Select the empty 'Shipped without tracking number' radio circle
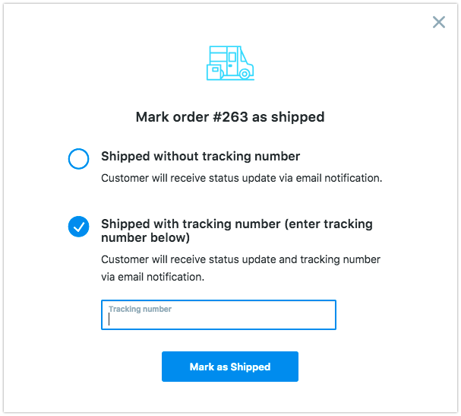This screenshot has width=461, height=416. [x=78, y=159]
